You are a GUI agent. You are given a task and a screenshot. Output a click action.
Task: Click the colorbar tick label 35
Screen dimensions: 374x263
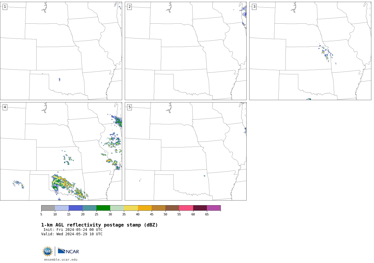pyautogui.click(x=124, y=215)
